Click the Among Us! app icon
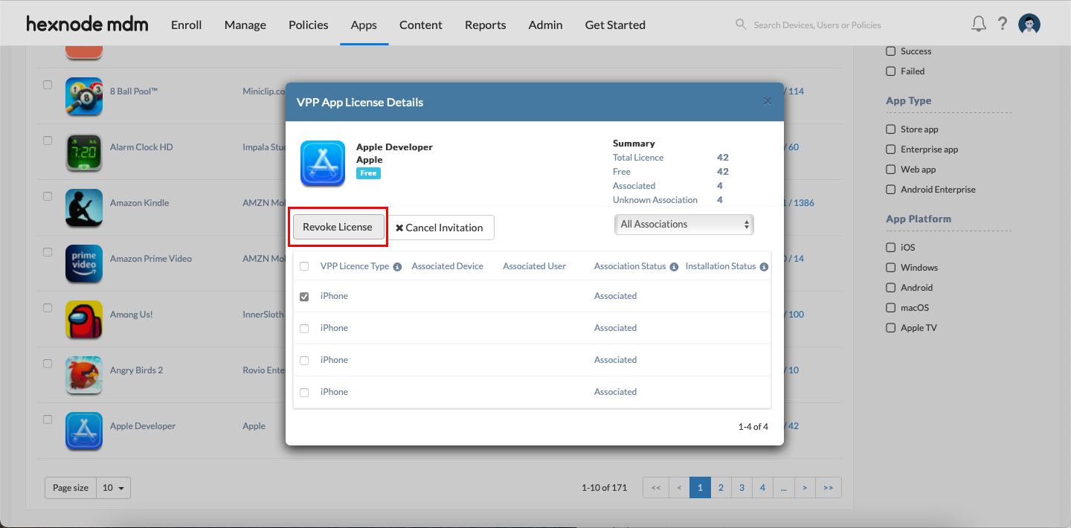1071x528 pixels. [84, 319]
